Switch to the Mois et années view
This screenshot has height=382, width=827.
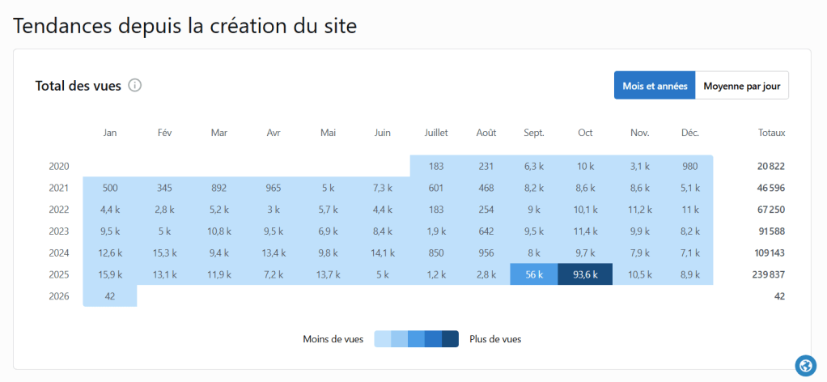pos(655,85)
